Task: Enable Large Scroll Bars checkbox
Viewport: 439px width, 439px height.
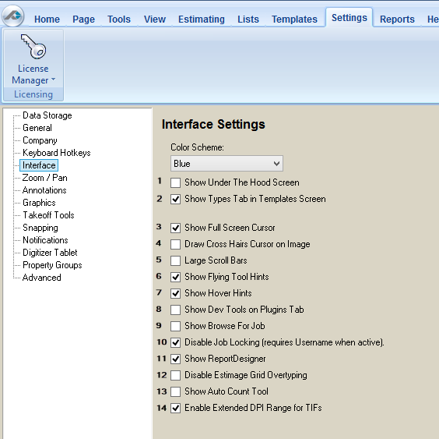Action: (x=176, y=260)
